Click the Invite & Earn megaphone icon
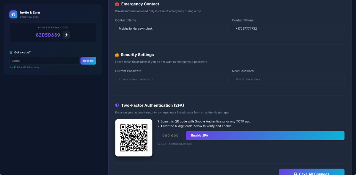This screenshot has height=175, width=356. tap(14, 14)
